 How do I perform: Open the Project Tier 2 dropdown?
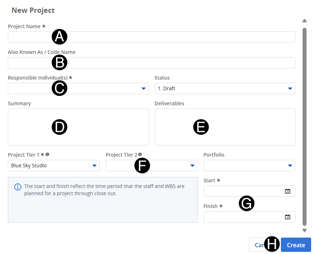click(192, 166)
